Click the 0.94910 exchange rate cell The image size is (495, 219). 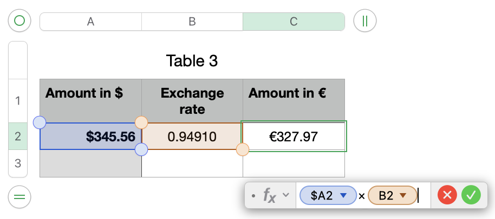pyautogui.click(x=192, y=137)
